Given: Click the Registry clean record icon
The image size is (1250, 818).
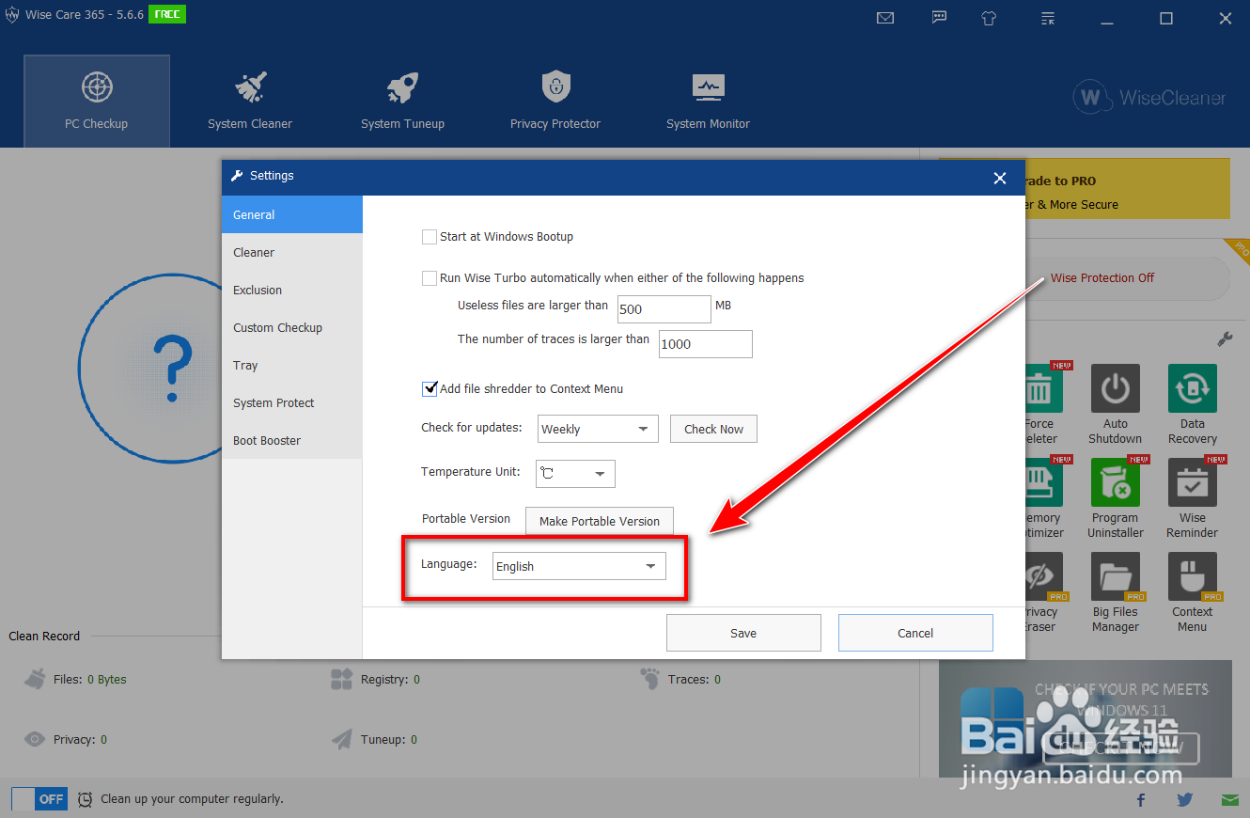Looking at the screenshot, I should [341, 679].
